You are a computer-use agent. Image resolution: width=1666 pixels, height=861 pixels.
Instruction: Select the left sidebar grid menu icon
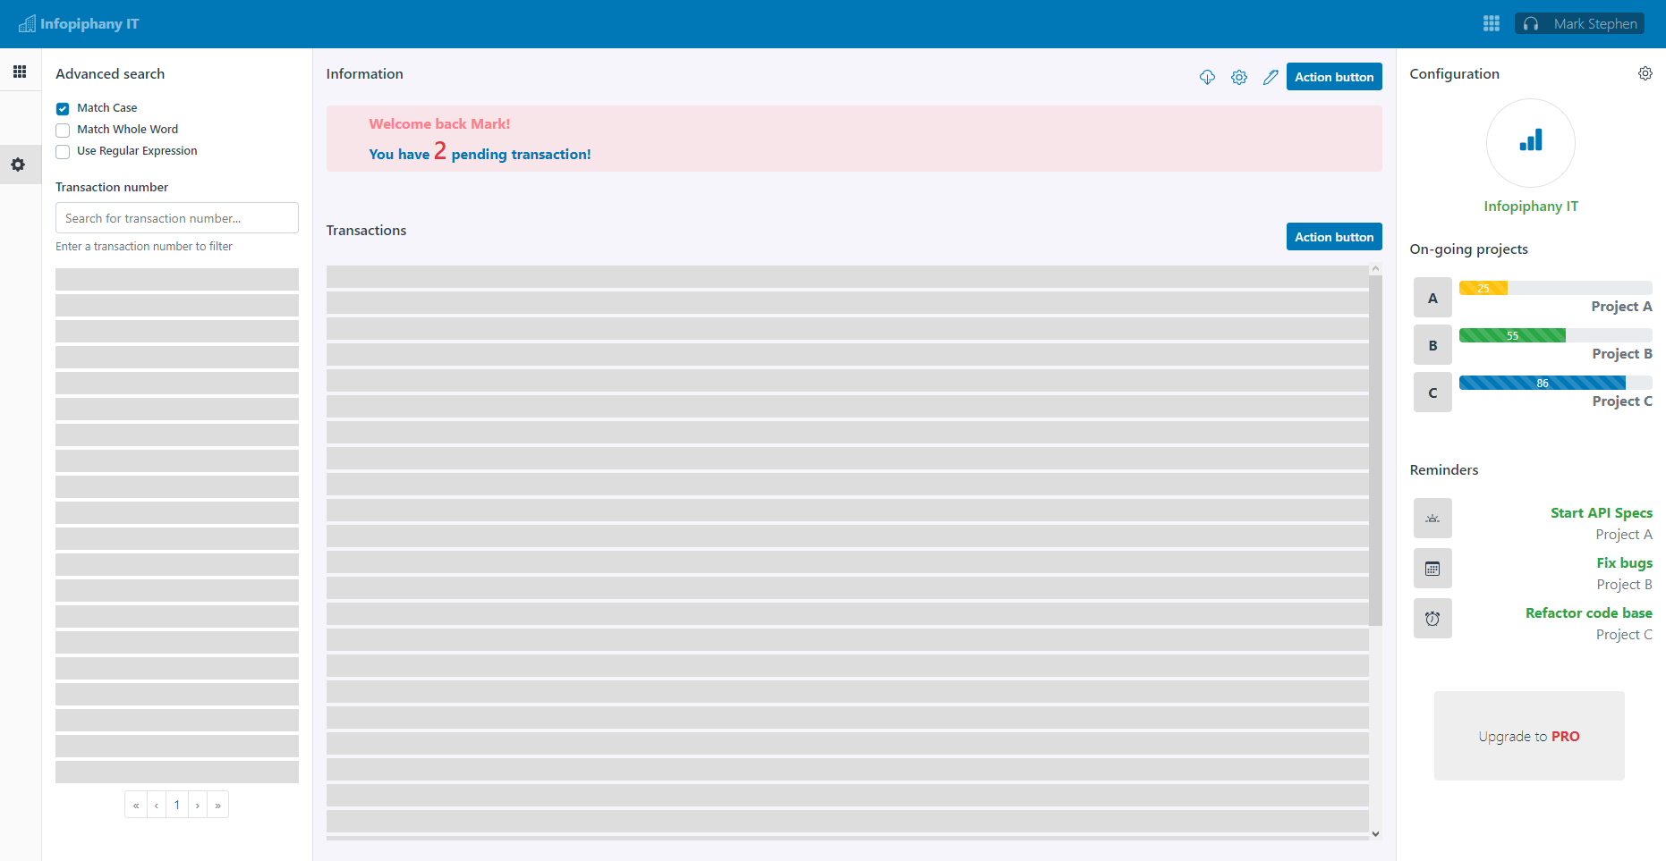pyautogui.click(x=20, y=72)
